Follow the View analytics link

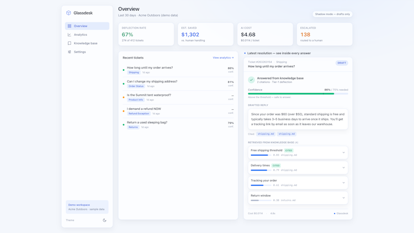click(x=223, y=57)
